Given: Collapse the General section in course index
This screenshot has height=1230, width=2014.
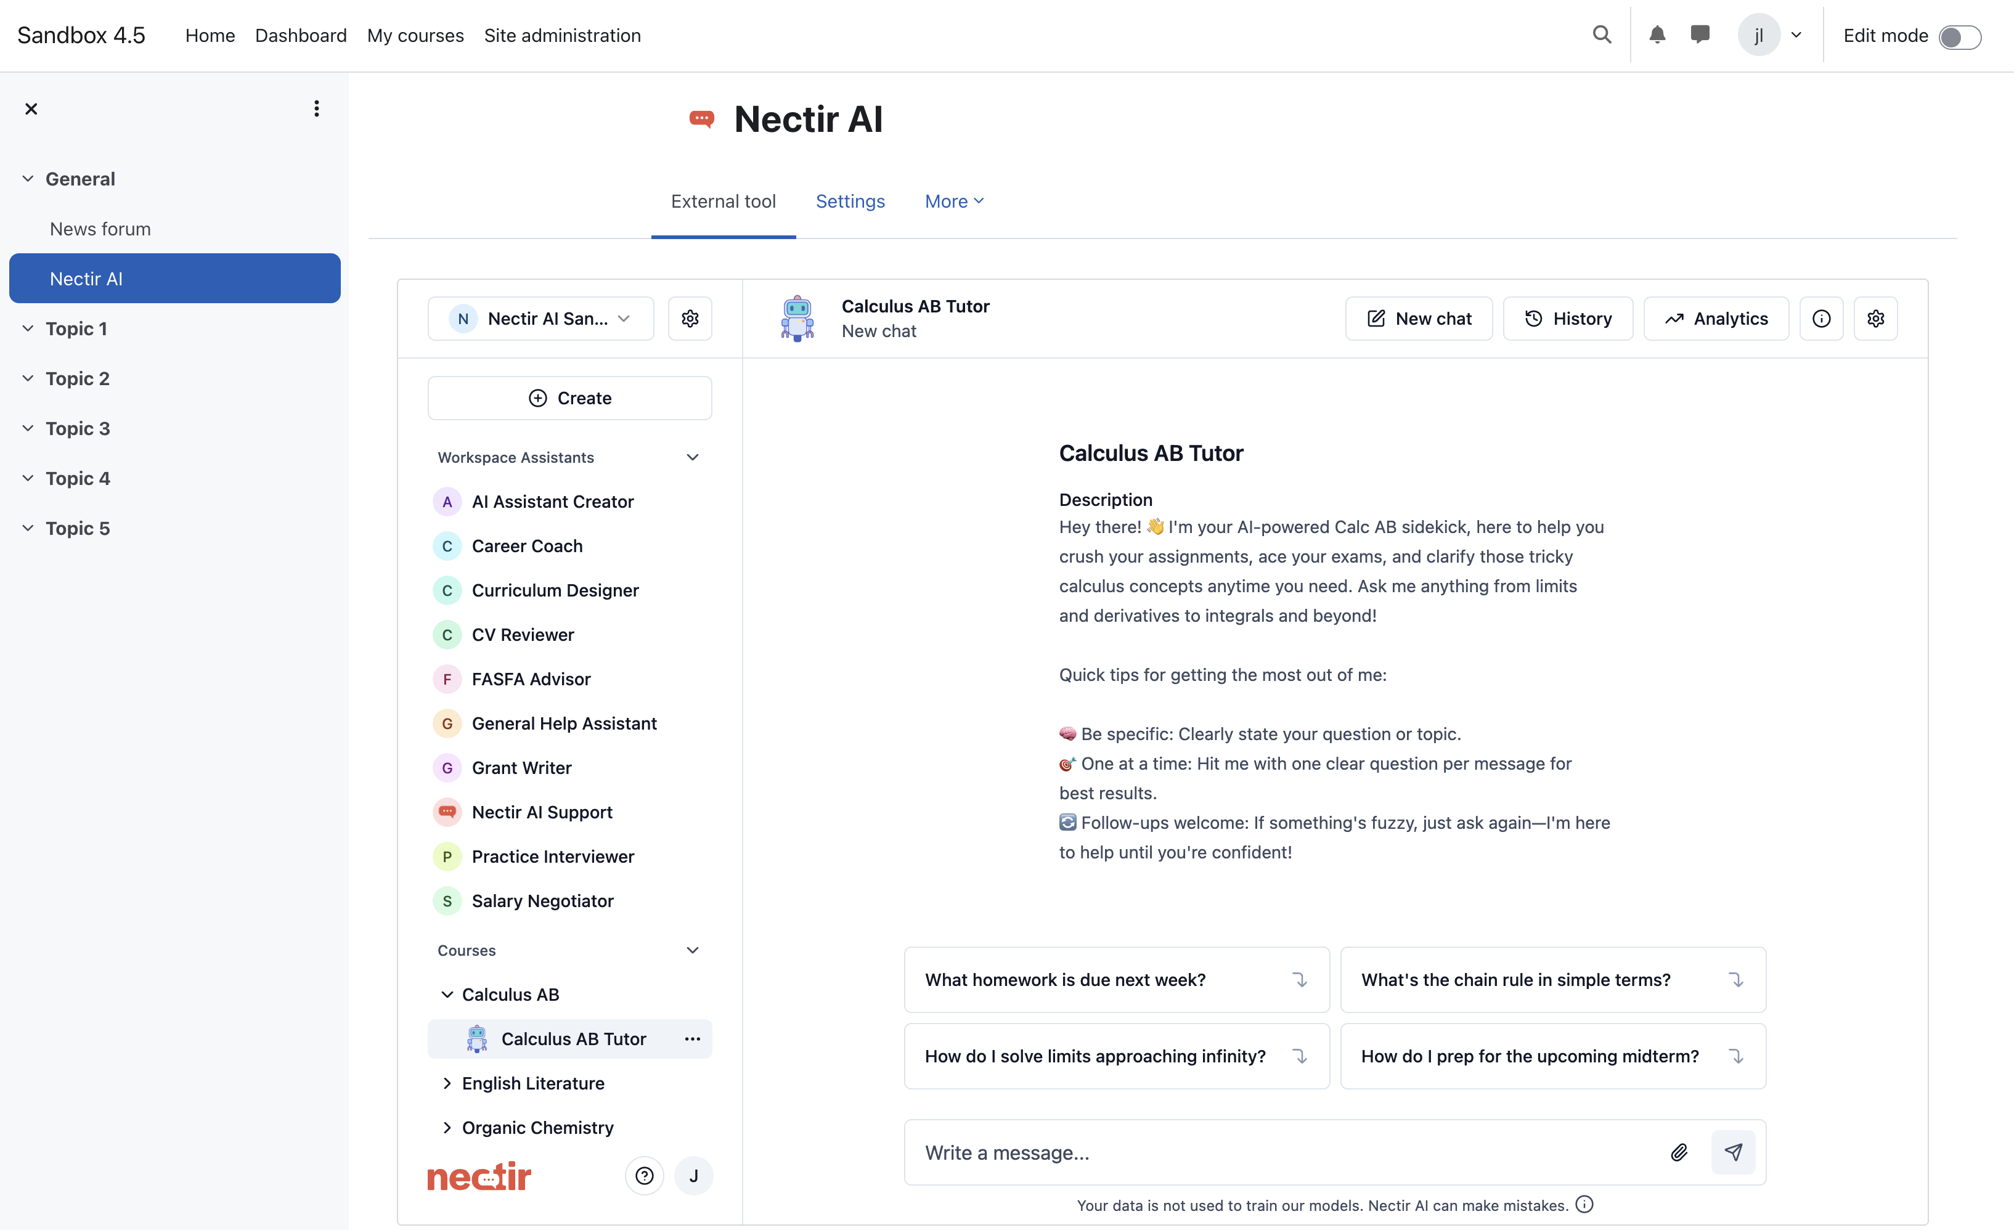Looking at the screenshot, I should pos(28,179).
